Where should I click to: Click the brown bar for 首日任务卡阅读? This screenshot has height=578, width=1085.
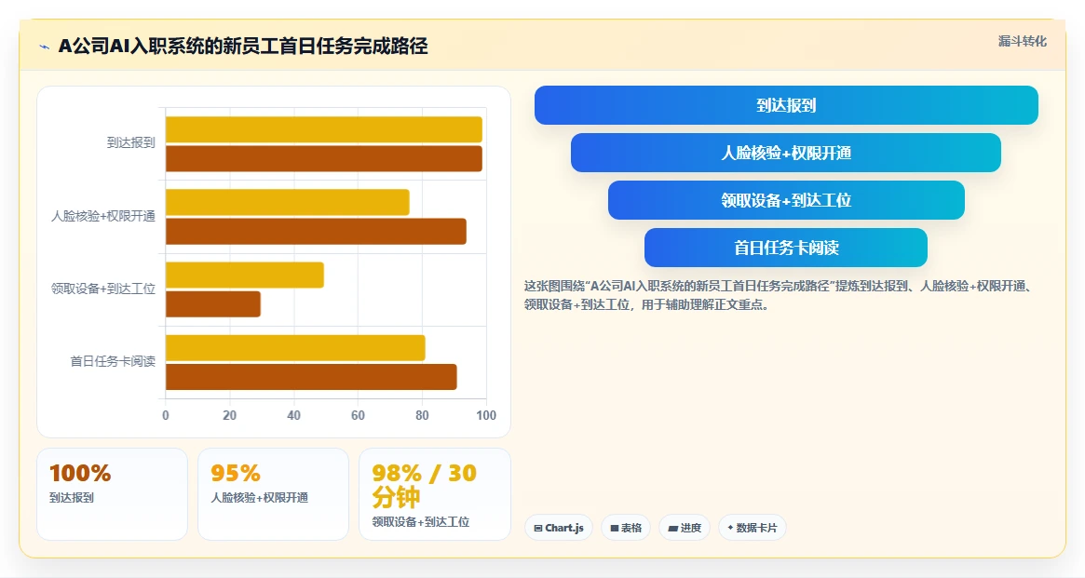pos(311,376)
